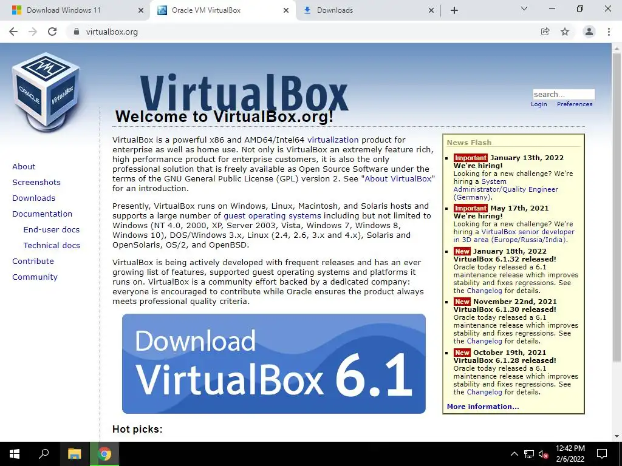Click the network tray icon
Image resolution: width=622 pixels, height=466 pixels.
click(529, 454)
